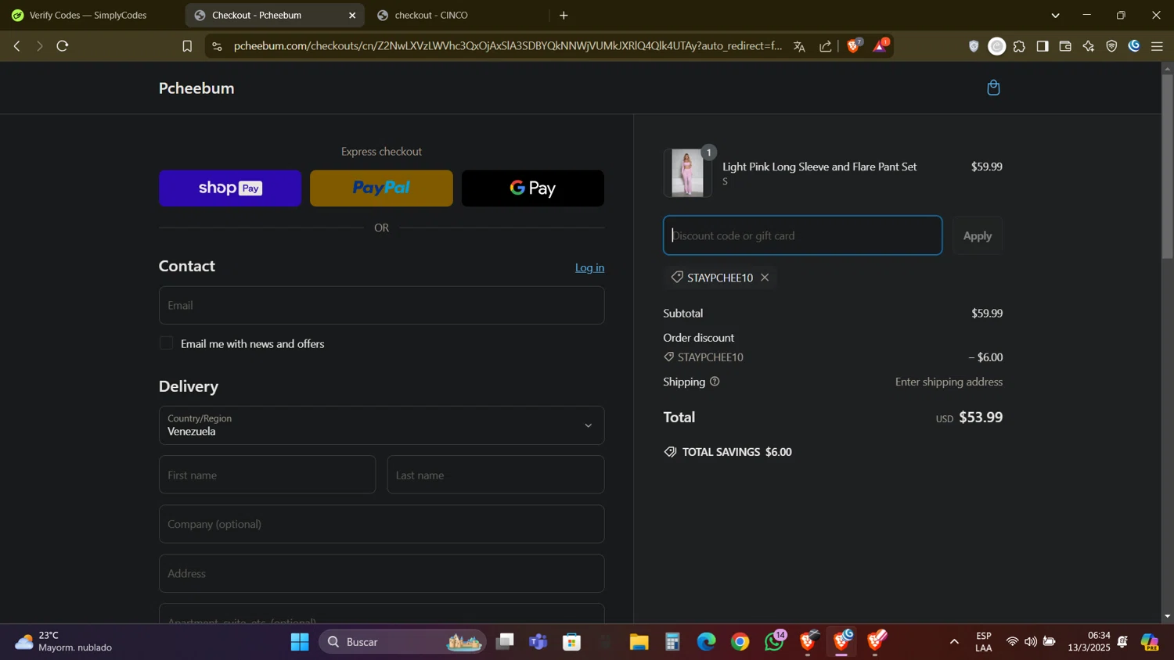The image size is (1174, 660).
Task: Focus the Last name field
Action: [x=495, y=475]
